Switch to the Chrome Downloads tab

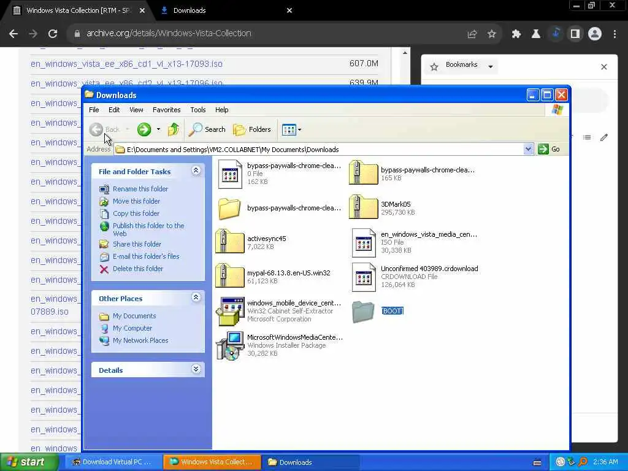click(x=226, y=10)
